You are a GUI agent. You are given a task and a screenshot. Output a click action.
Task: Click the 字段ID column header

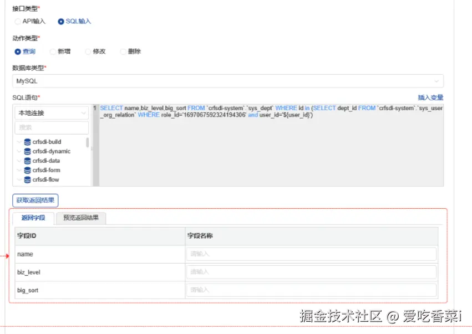point(100,236)
